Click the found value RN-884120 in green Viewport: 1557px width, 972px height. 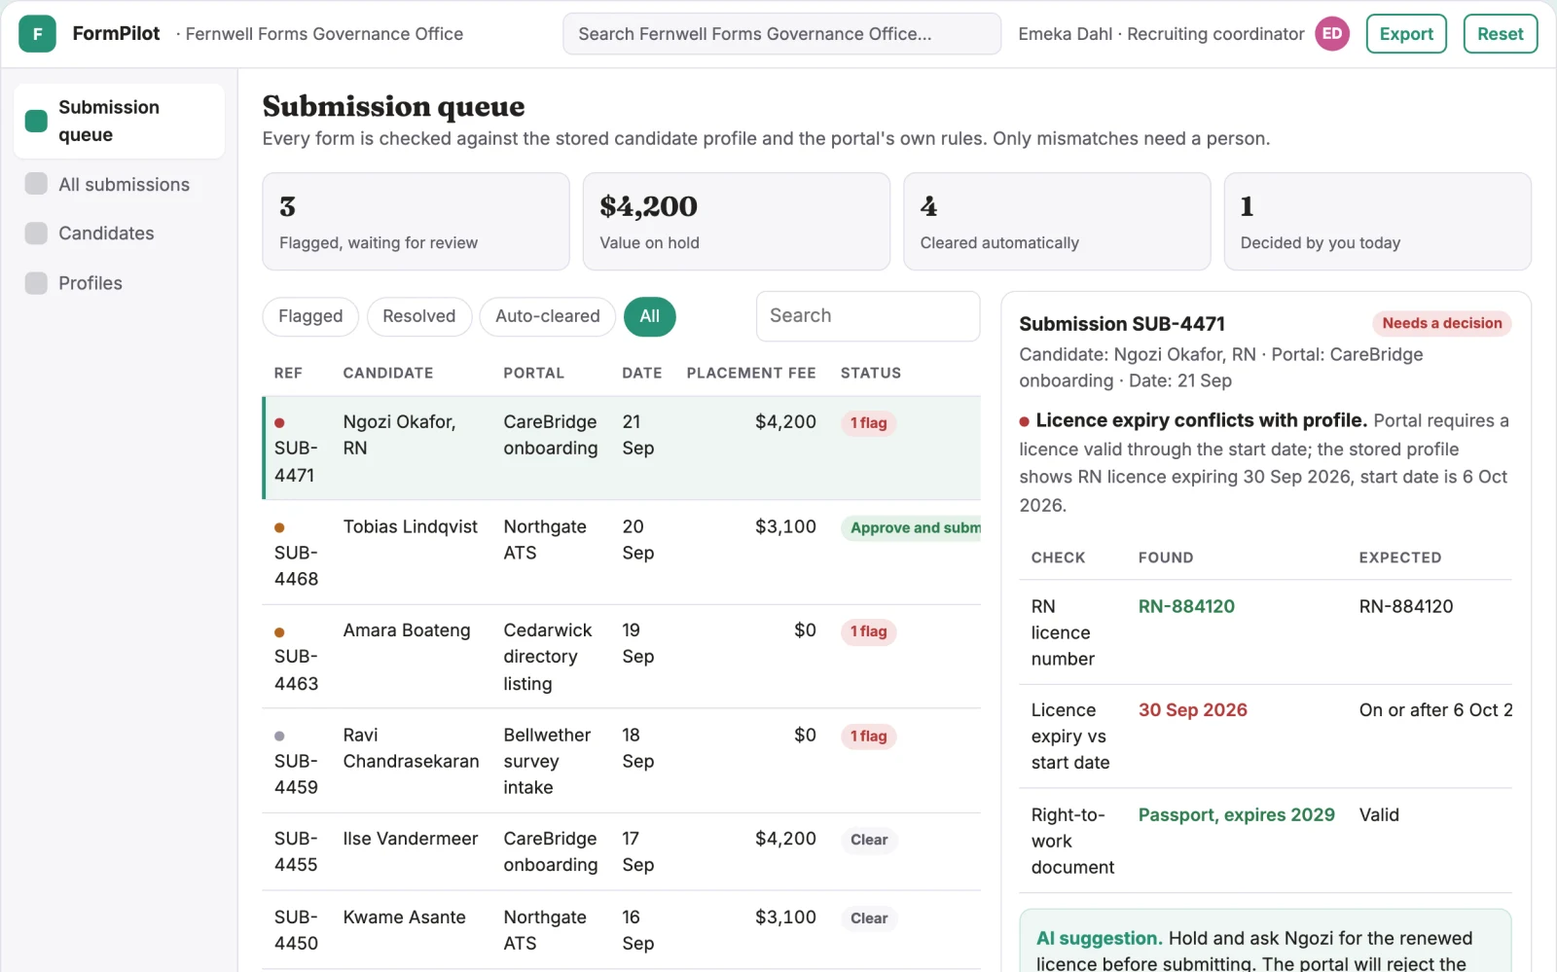pyautogui.click(x=1186, y=606)
